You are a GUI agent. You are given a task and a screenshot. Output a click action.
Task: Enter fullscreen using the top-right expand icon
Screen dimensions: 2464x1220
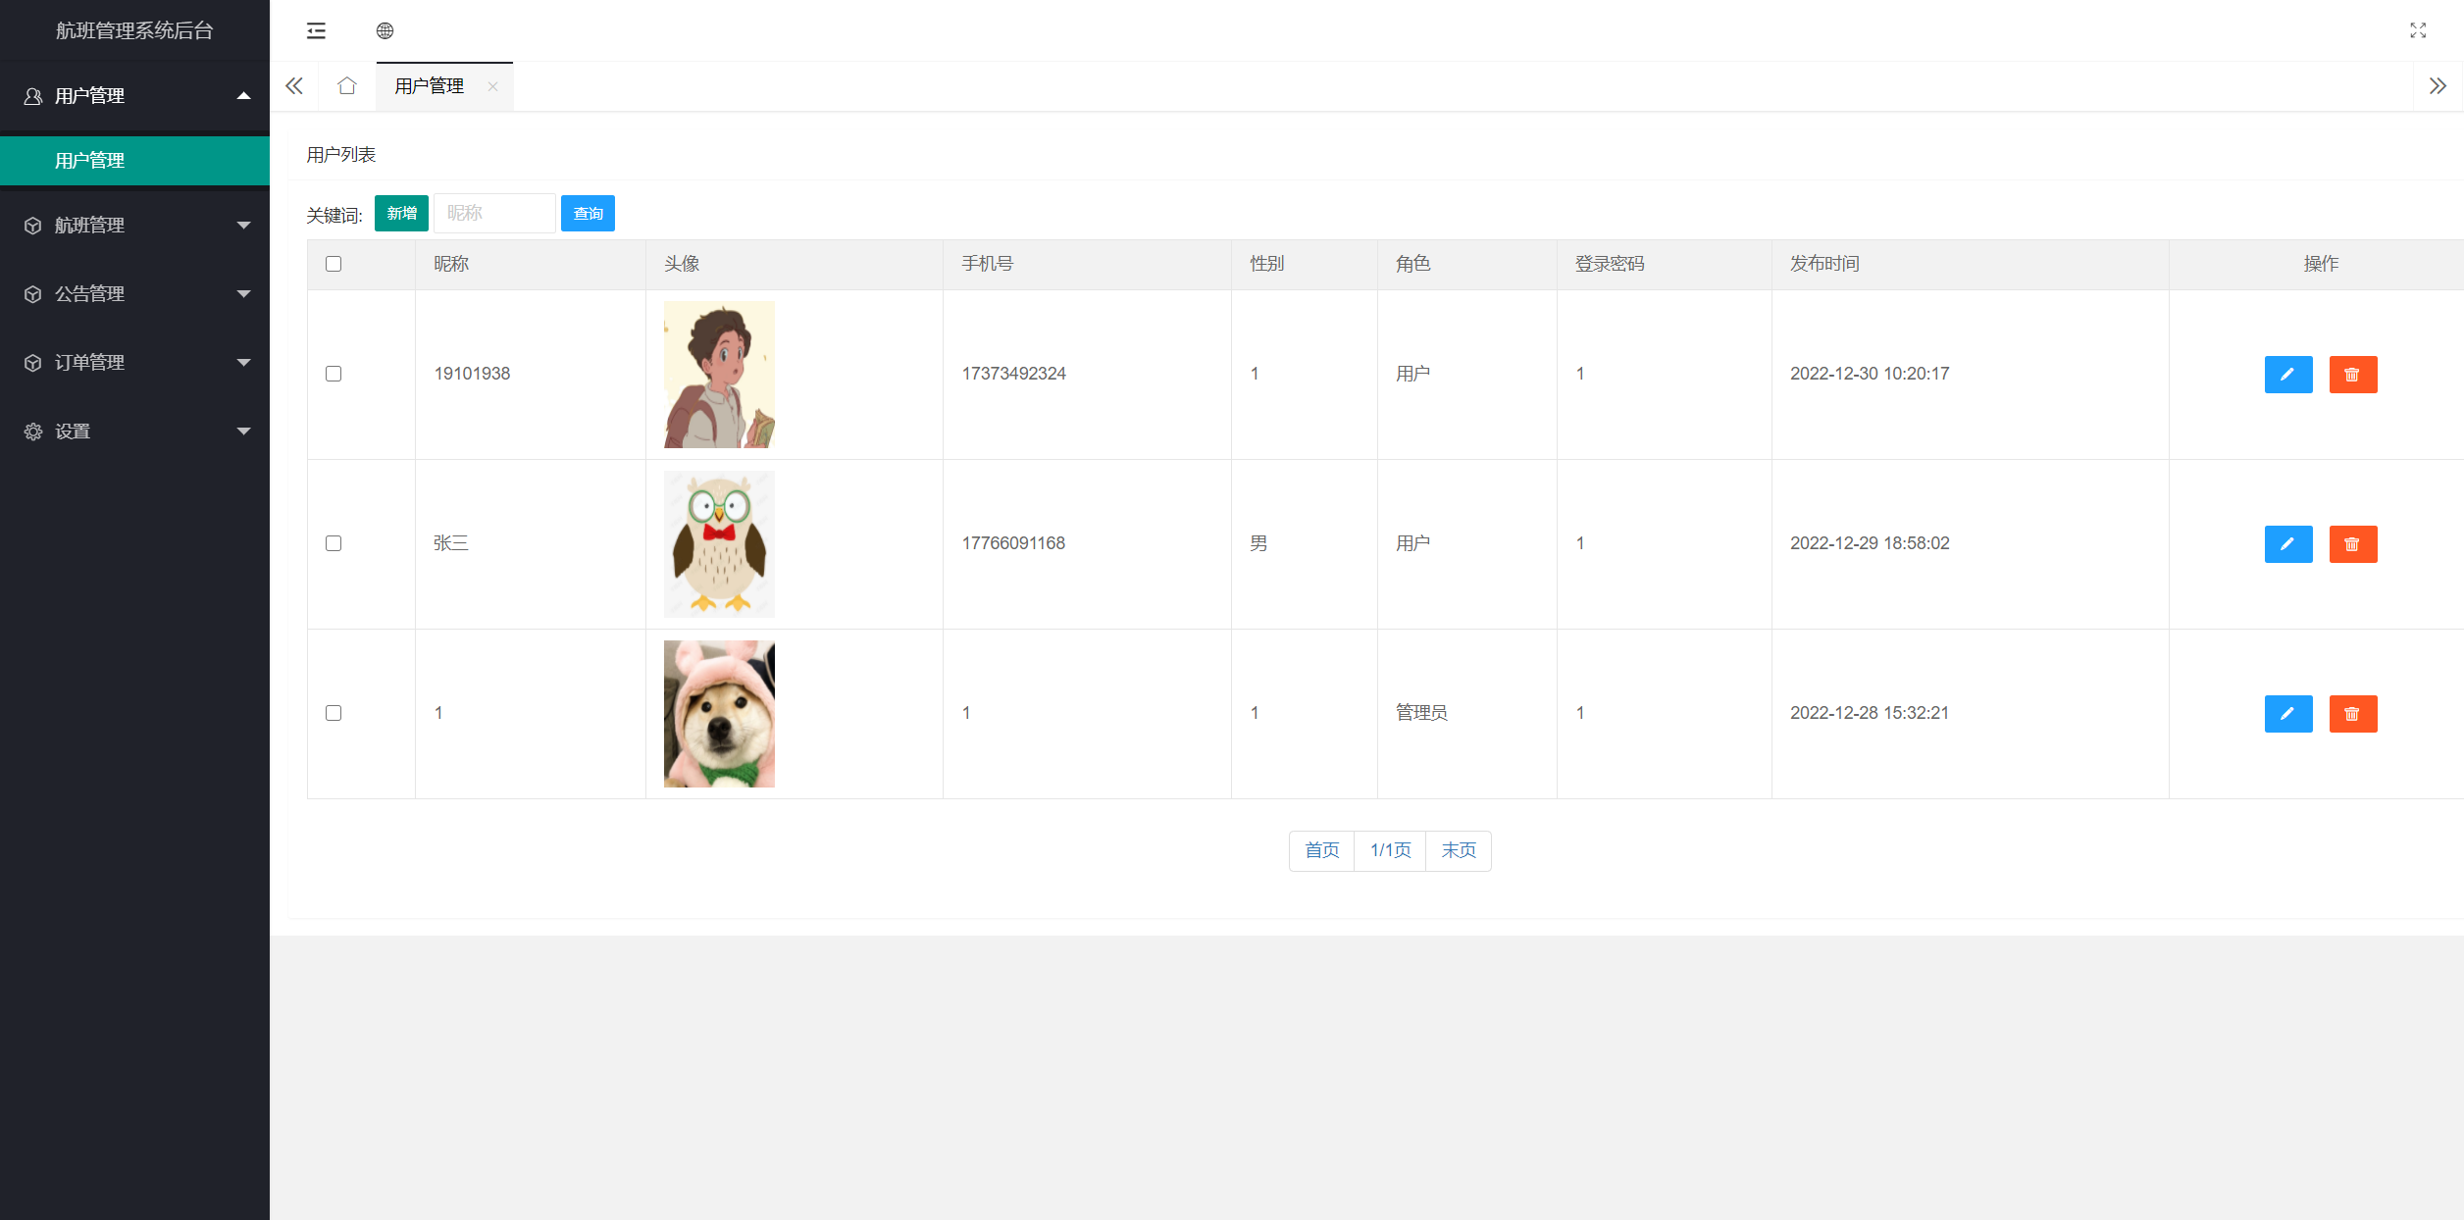click(2418, 30)
